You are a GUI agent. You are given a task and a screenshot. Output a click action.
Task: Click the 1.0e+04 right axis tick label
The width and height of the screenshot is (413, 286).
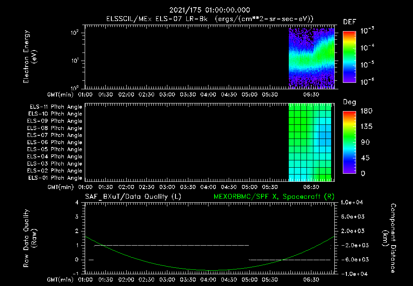click(x=352, y=202)
